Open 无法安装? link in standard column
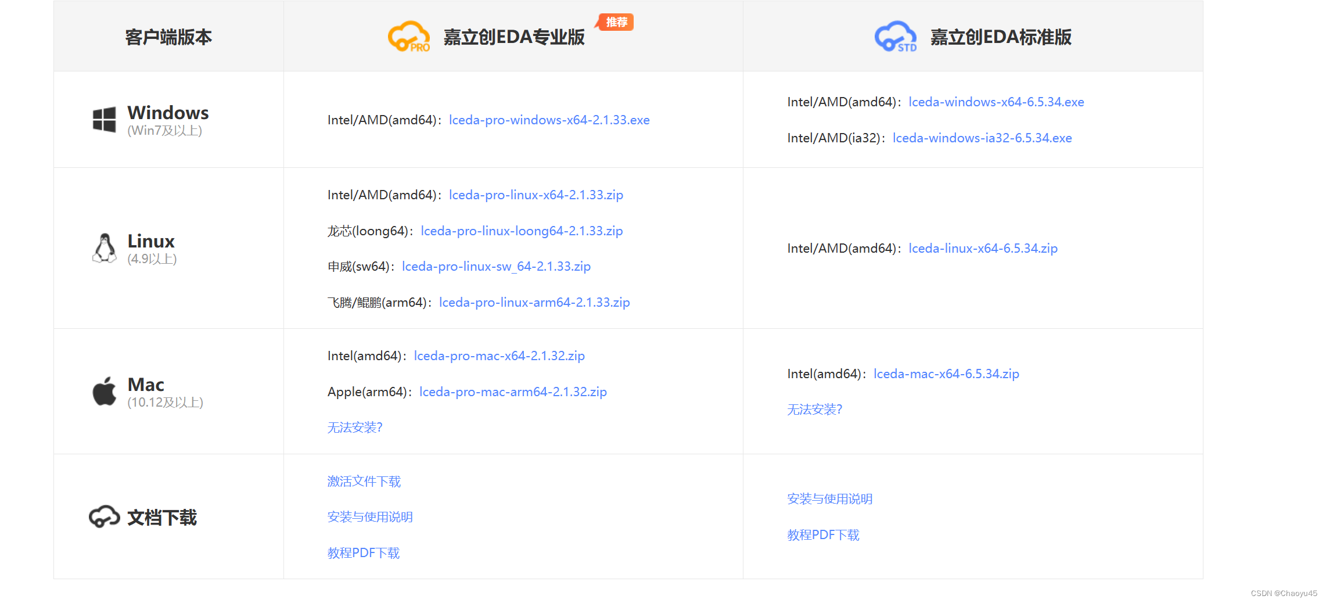Image resolution: width=1326 pixels, height=603 pixels. point(815,410)
